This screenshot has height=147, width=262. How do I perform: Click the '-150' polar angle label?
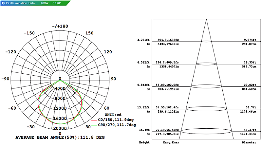(x=29, y=33)
